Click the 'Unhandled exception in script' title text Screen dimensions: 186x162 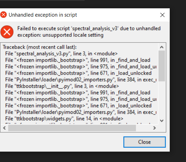click(x=43, y=15)
